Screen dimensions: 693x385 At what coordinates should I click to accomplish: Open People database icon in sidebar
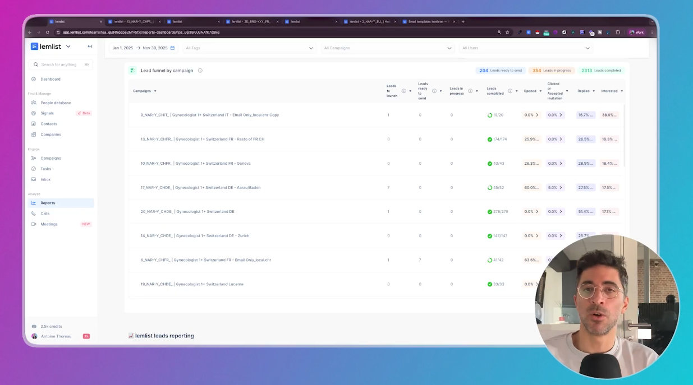(34, 103)
